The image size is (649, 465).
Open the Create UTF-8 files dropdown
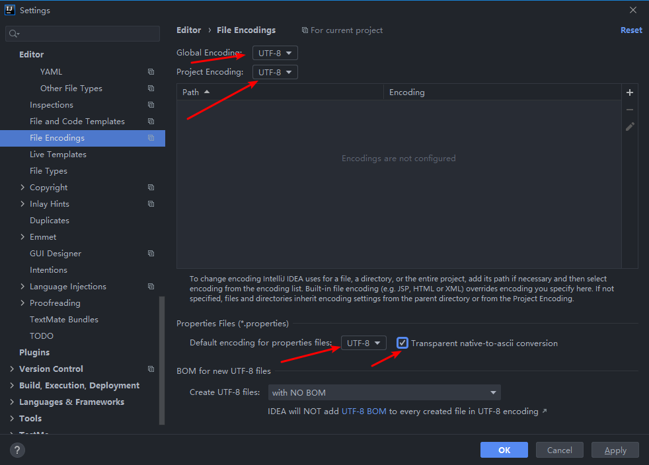coord(385,392)
